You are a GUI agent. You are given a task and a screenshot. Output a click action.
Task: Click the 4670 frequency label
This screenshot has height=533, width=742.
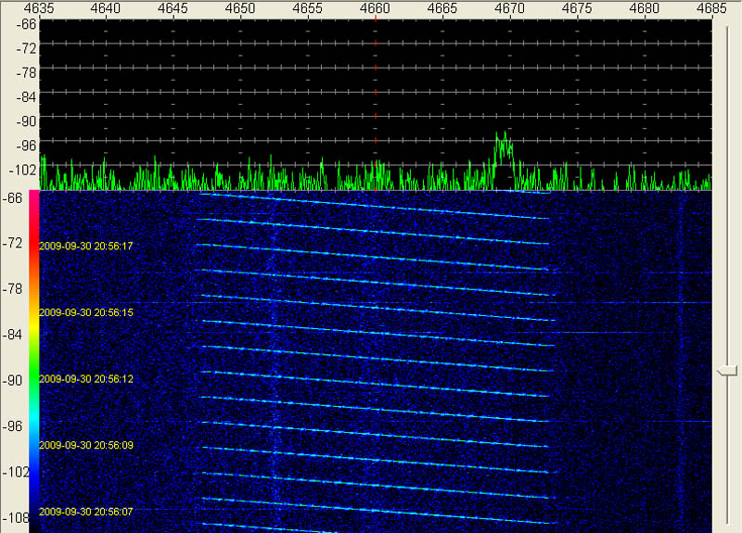[x=509, y=8]
